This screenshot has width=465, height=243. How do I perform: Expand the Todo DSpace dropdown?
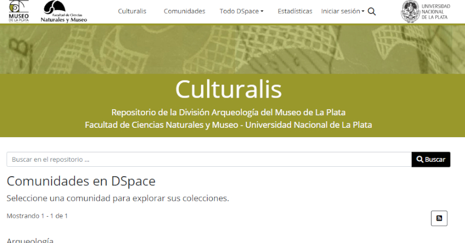[x=242, y=12]
